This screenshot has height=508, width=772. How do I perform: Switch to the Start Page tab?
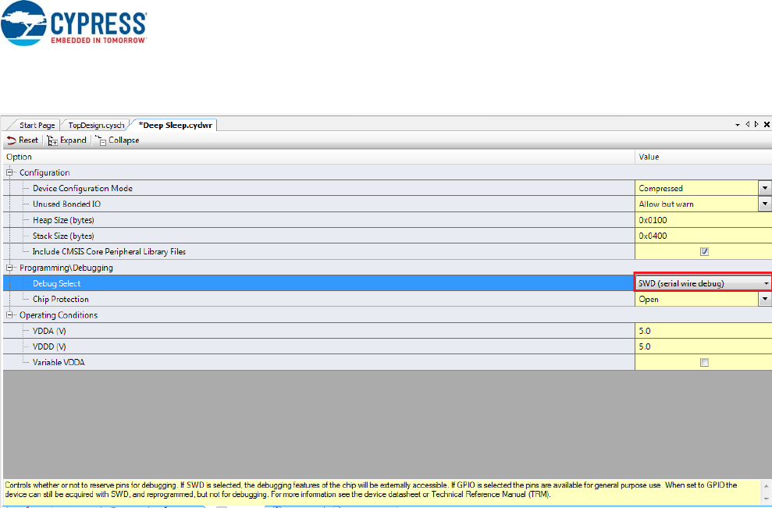[x=36, y=125]
